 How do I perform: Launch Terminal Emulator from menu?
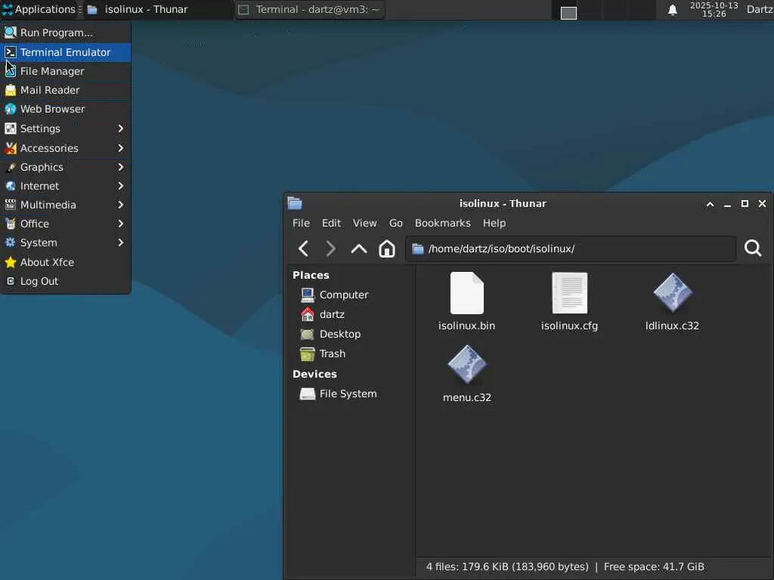pos(65,52)
